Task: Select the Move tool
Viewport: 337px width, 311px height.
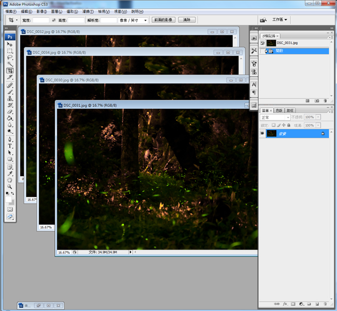Action: [x=10, y=45]
